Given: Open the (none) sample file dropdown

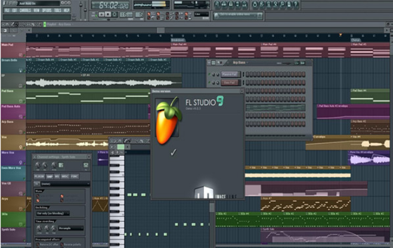Looking at the screenshot, I should click(x=65, y=184).
